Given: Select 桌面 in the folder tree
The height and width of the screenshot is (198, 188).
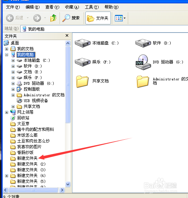Looking at the screenshot, I should [x=15, y=43].
